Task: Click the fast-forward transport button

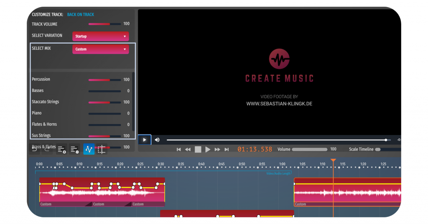Action: (217, 150)
